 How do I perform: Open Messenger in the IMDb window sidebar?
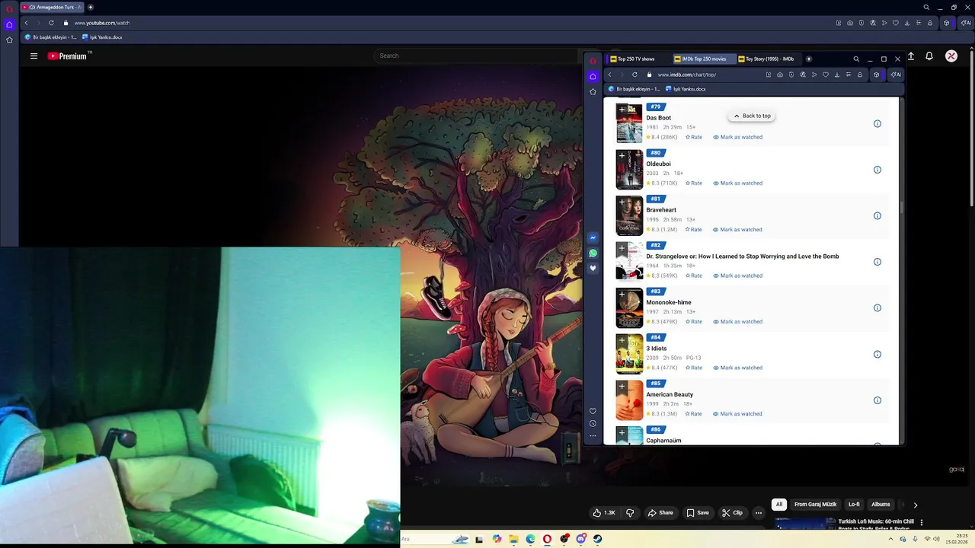[x=593, y=237]
